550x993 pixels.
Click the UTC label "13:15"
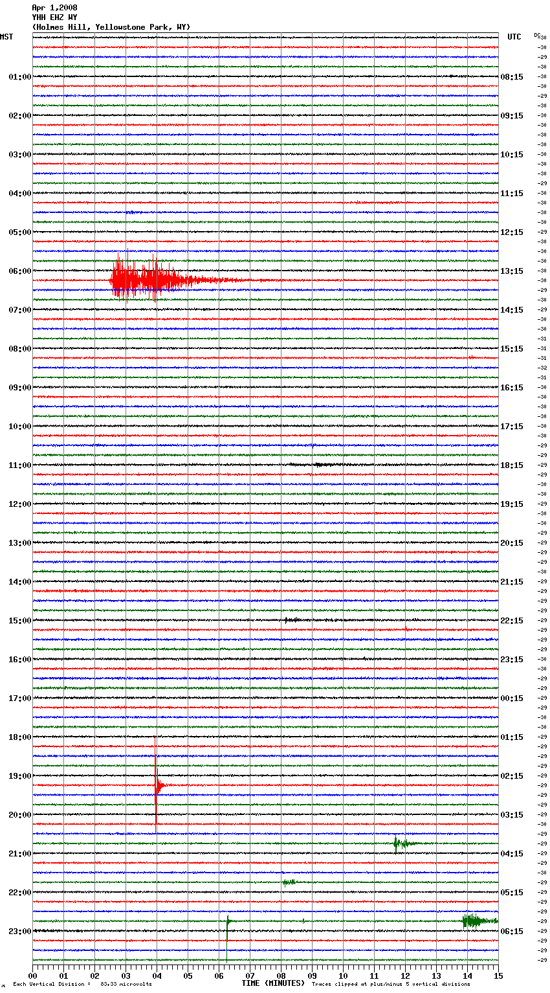tap(512, 271)
